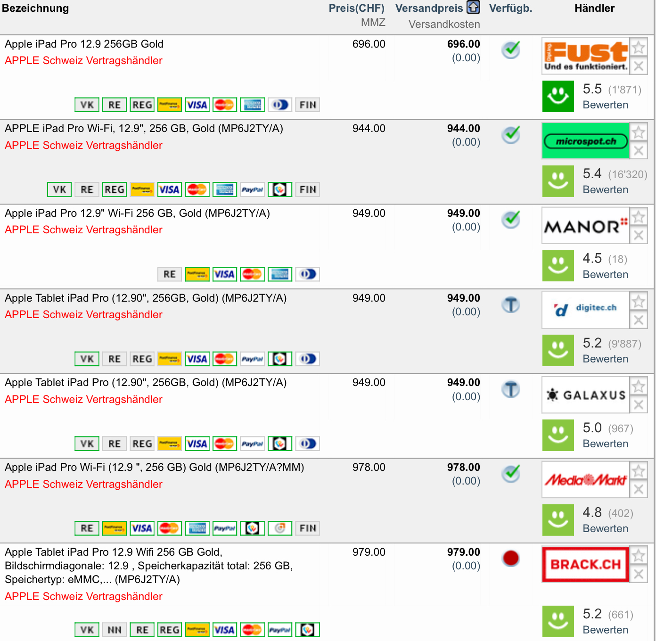Click the Manor retailer logo
Screen dimensions: 656x641
click(x=586, y=226)
